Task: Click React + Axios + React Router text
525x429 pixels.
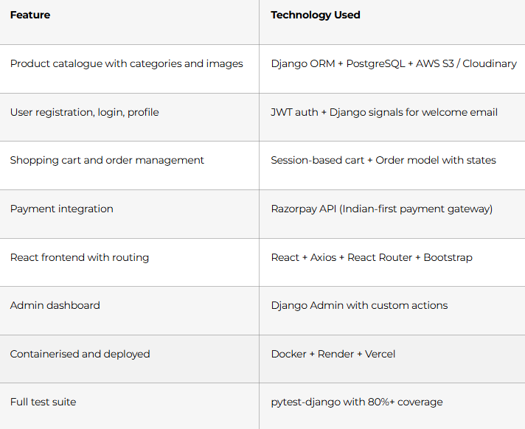Action: pos(372,257)
